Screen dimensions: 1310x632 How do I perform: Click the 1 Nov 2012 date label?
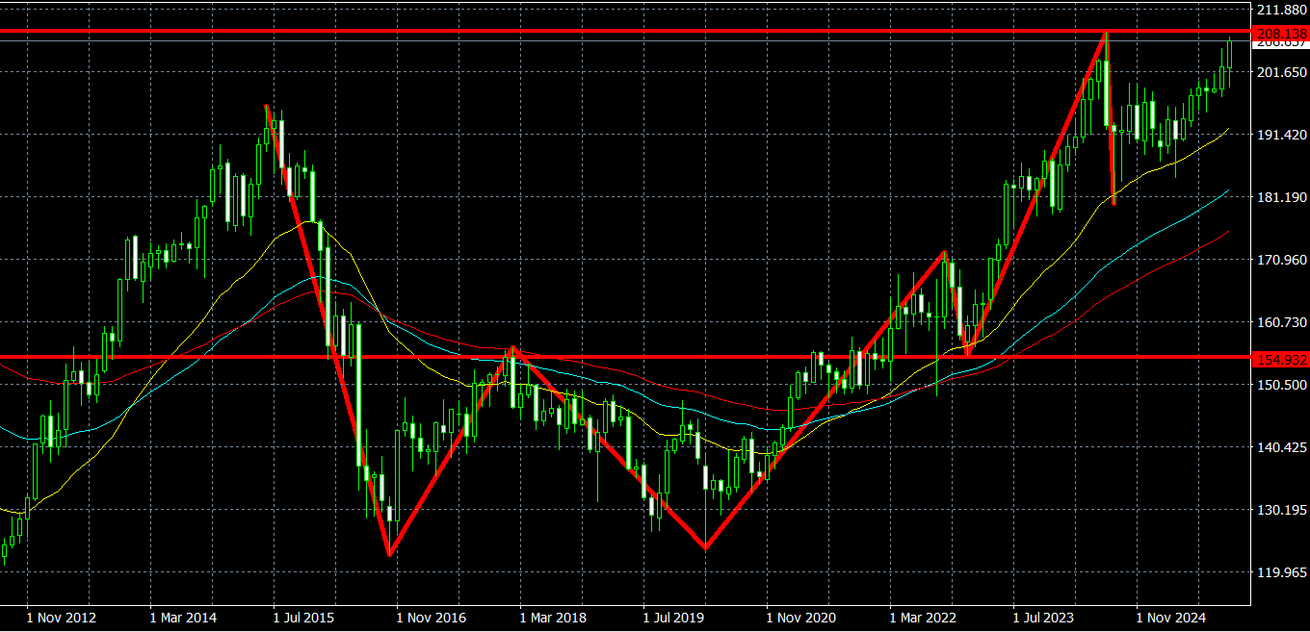61,617
